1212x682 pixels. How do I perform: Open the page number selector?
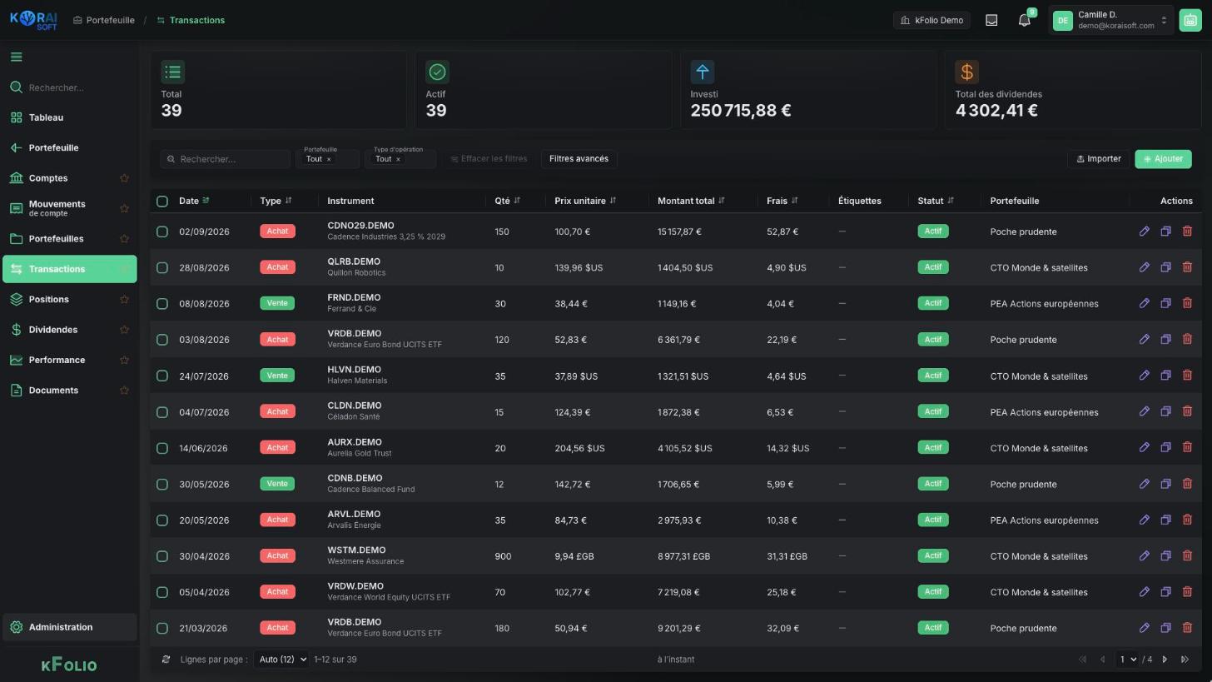[x=1127, y=660]
